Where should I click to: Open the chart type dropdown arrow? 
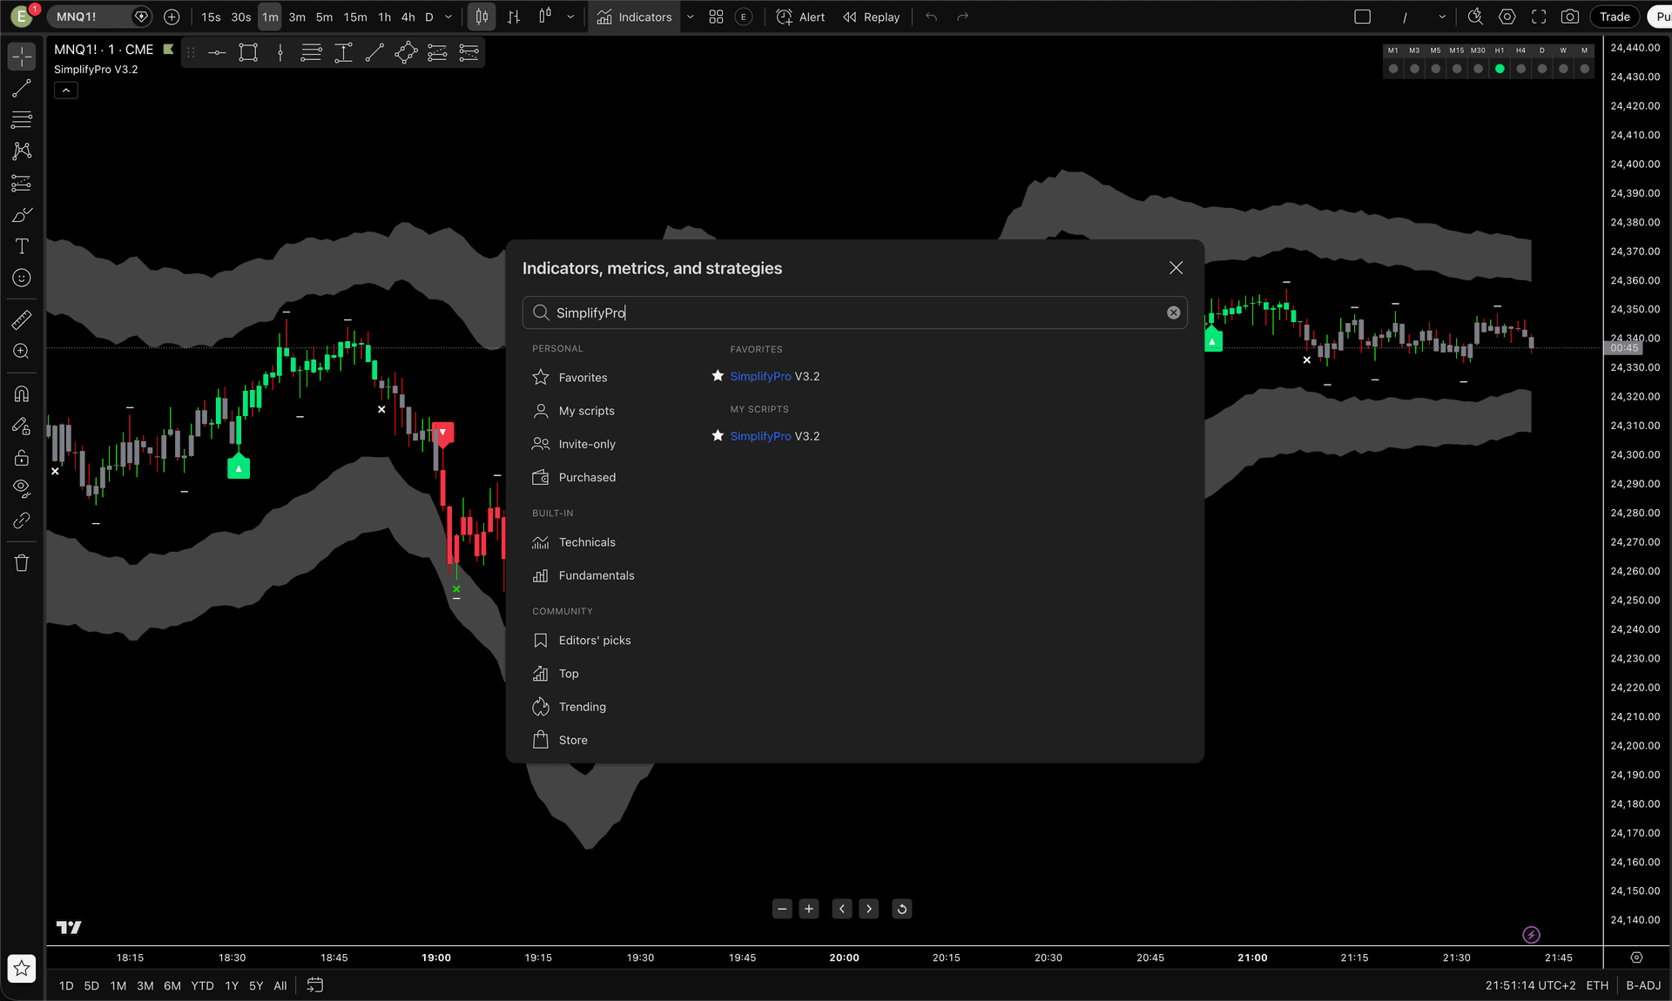(x=570, y=17)
